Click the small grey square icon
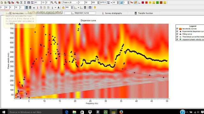The height and width of the screenshot is (114, 204). point(34,8)
